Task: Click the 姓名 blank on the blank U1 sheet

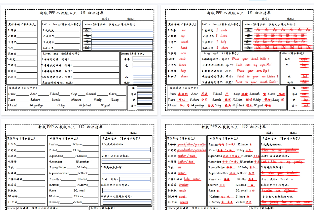Action: click(118, 19)
